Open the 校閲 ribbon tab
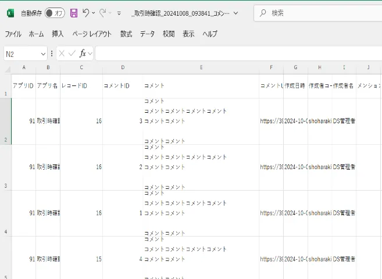 169,34
